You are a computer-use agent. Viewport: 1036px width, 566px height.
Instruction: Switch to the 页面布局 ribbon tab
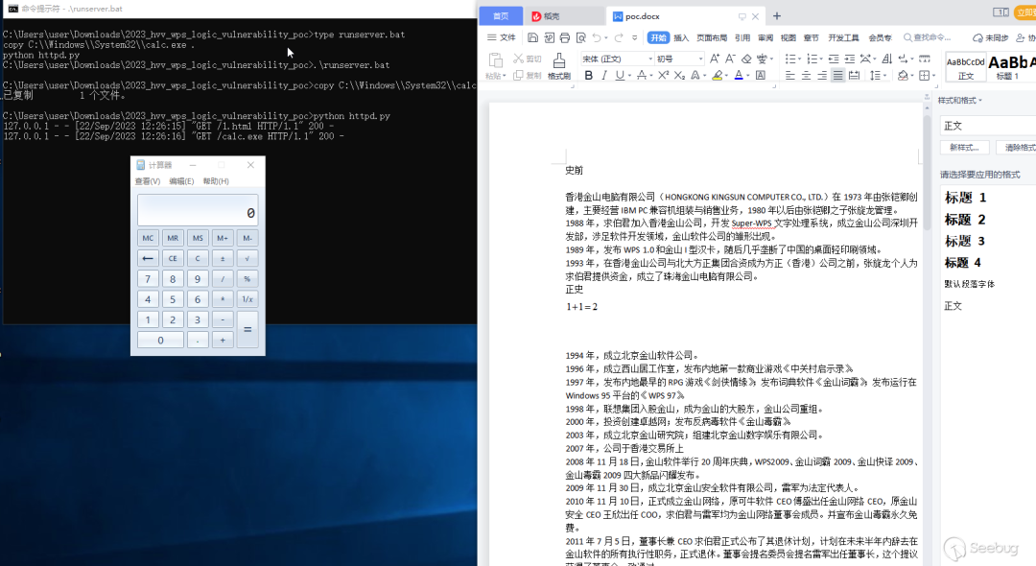(x=712, y=37)
